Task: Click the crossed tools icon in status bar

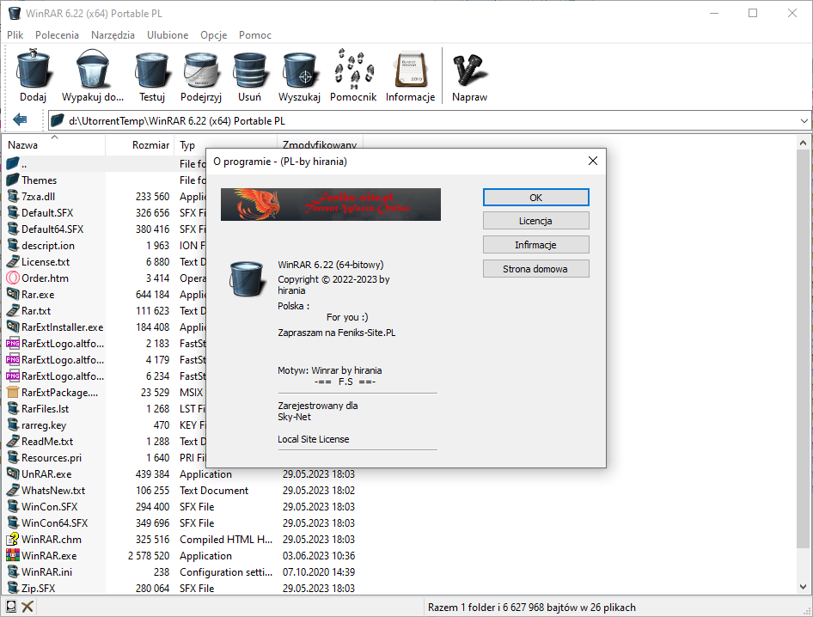Action: point(28,606)
